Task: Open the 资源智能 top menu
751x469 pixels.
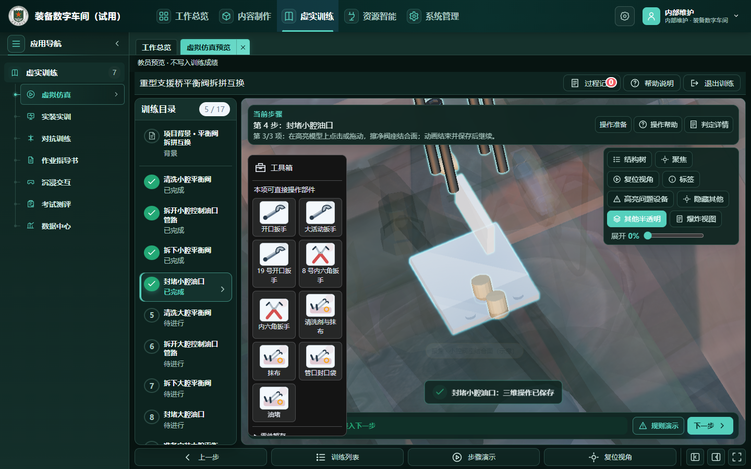Action: tap(371, 16)
